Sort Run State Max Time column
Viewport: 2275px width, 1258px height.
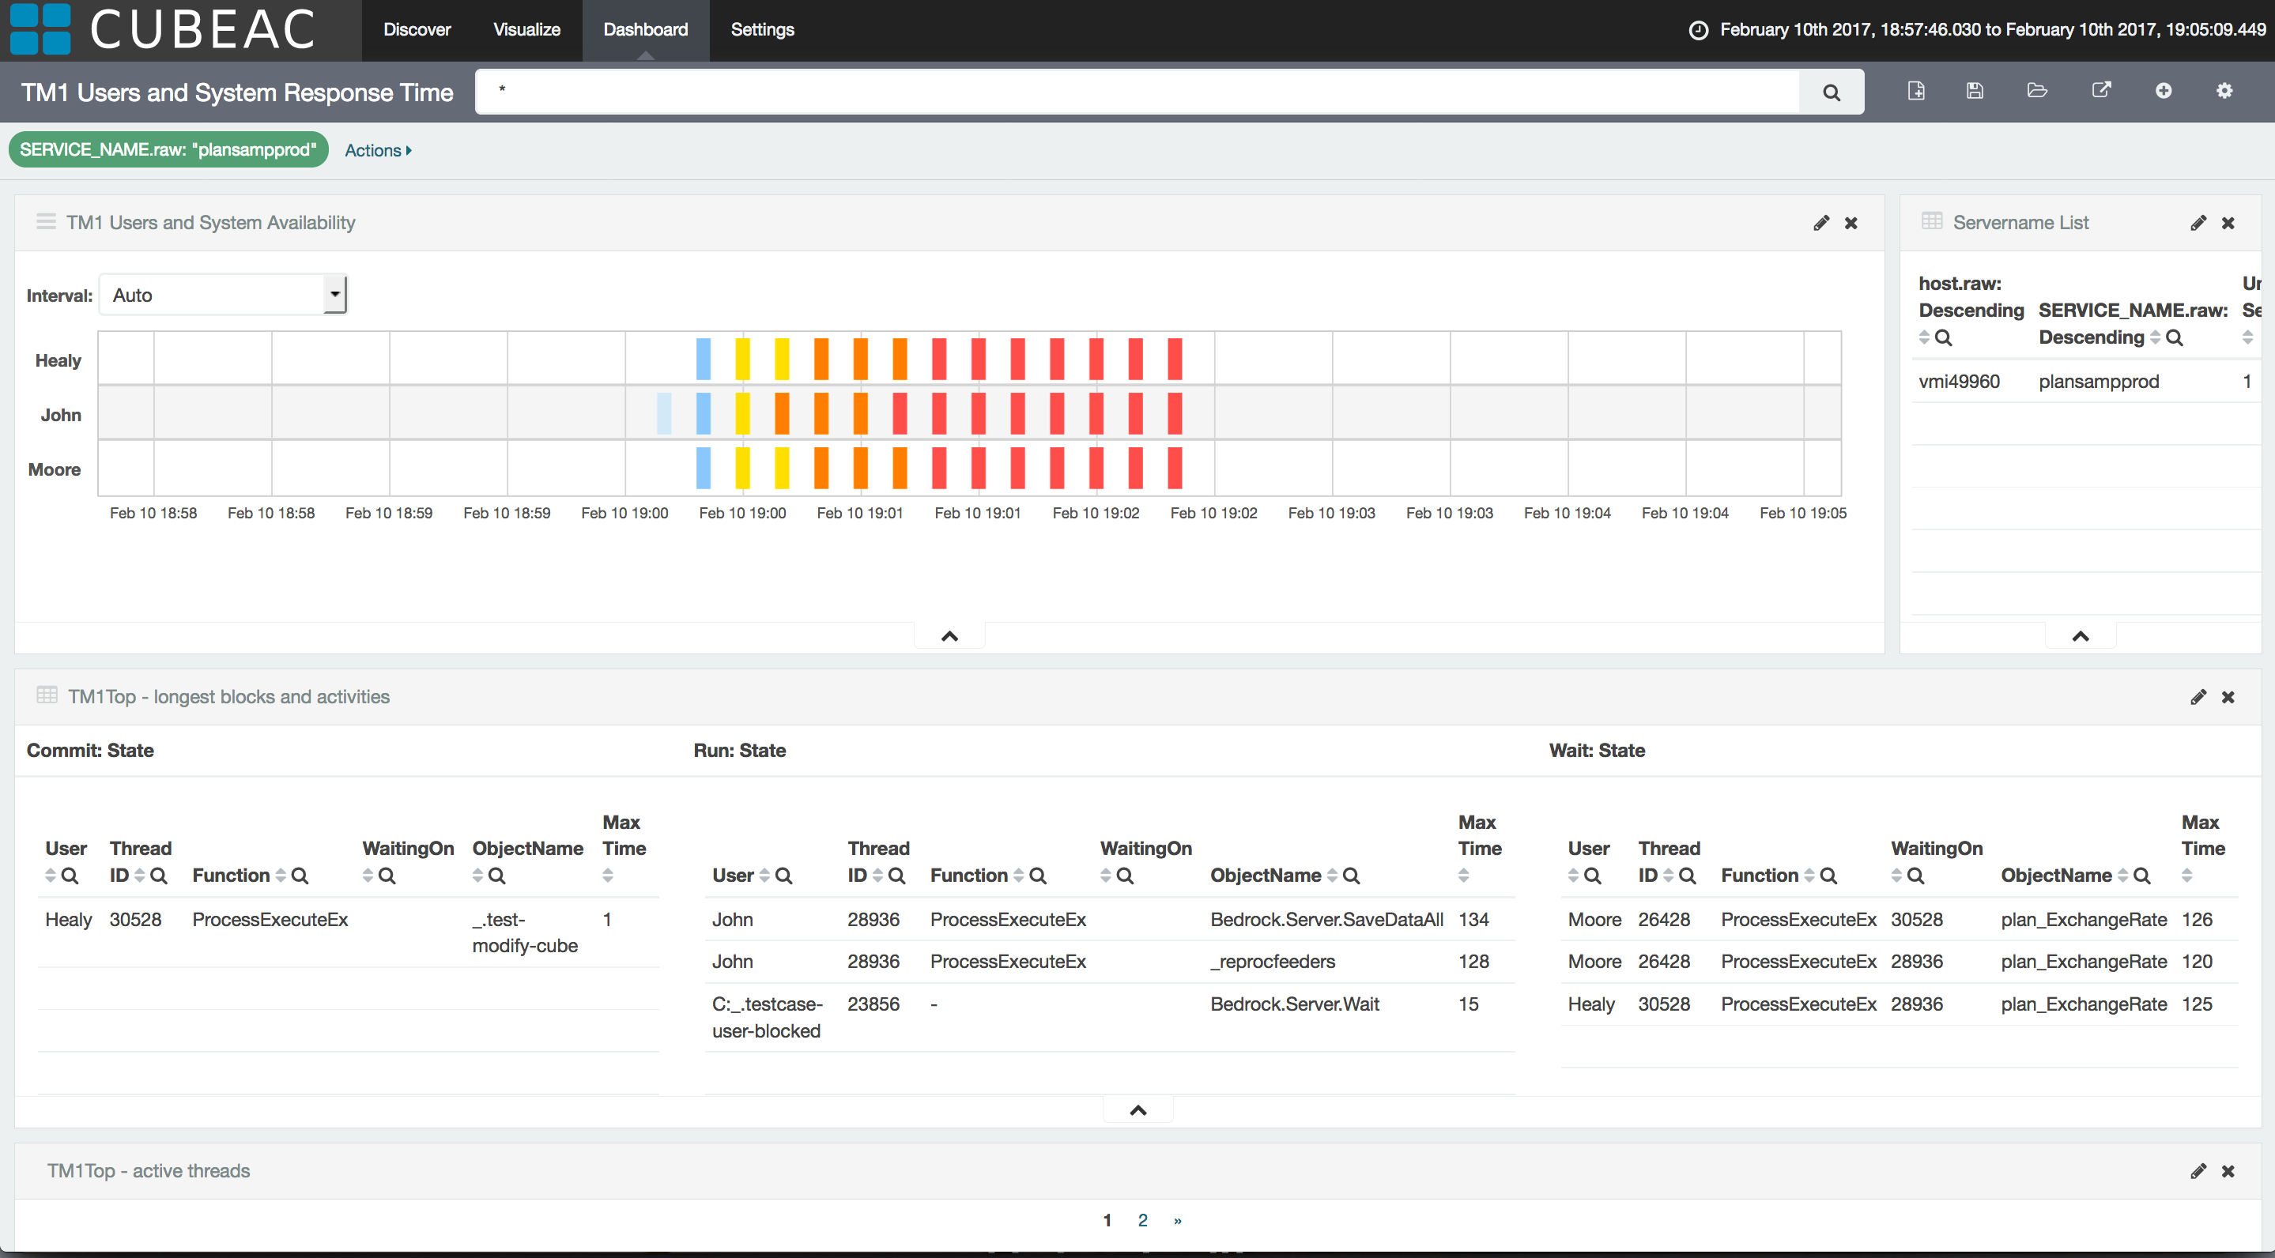coord(1463,876)
